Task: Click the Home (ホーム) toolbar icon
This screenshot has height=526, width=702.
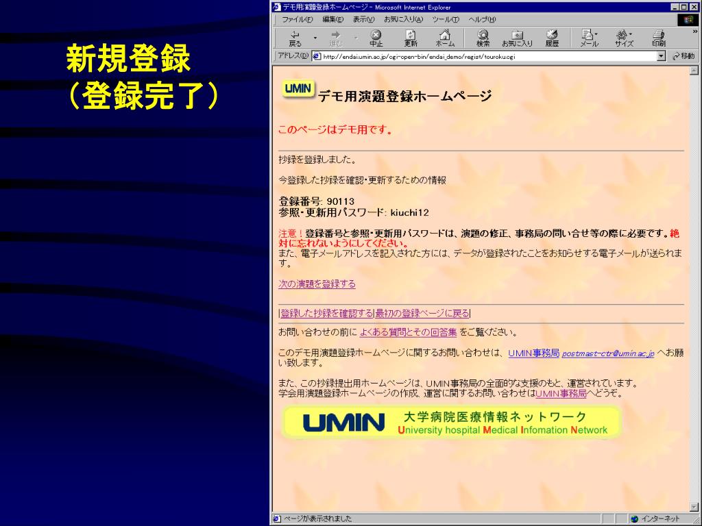Action: (x=445, y=38)
